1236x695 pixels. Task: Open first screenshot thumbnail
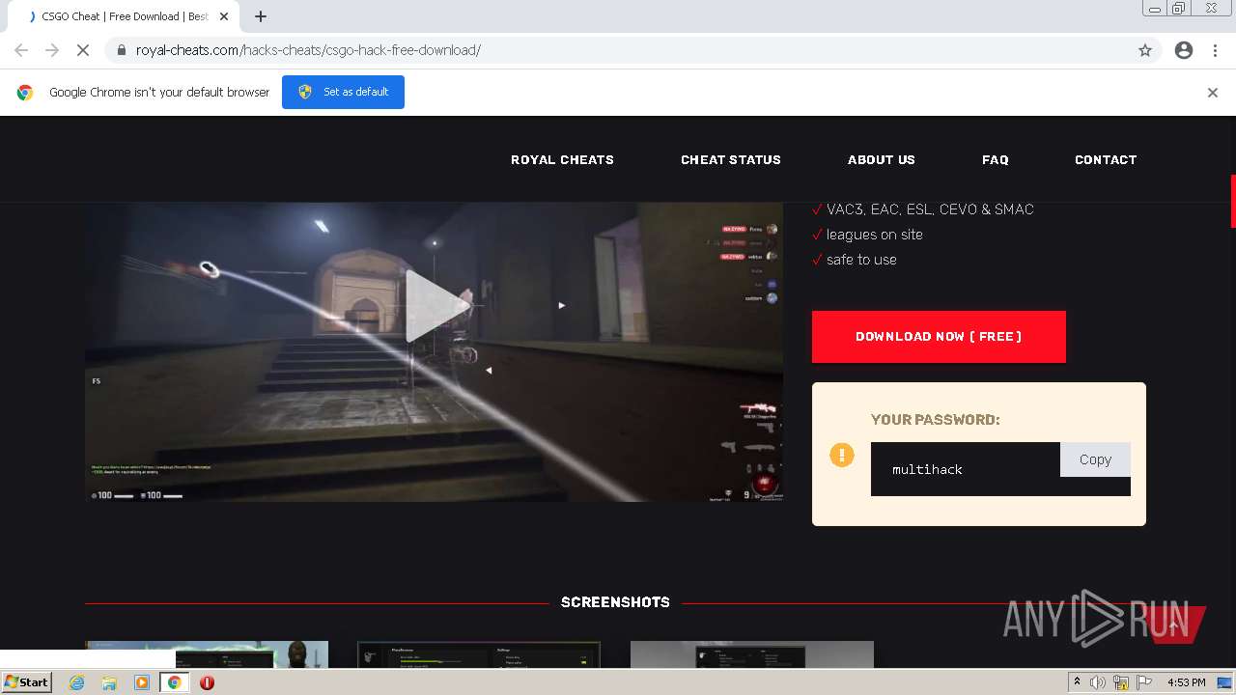pyautogui.click(x=207, y=654)
